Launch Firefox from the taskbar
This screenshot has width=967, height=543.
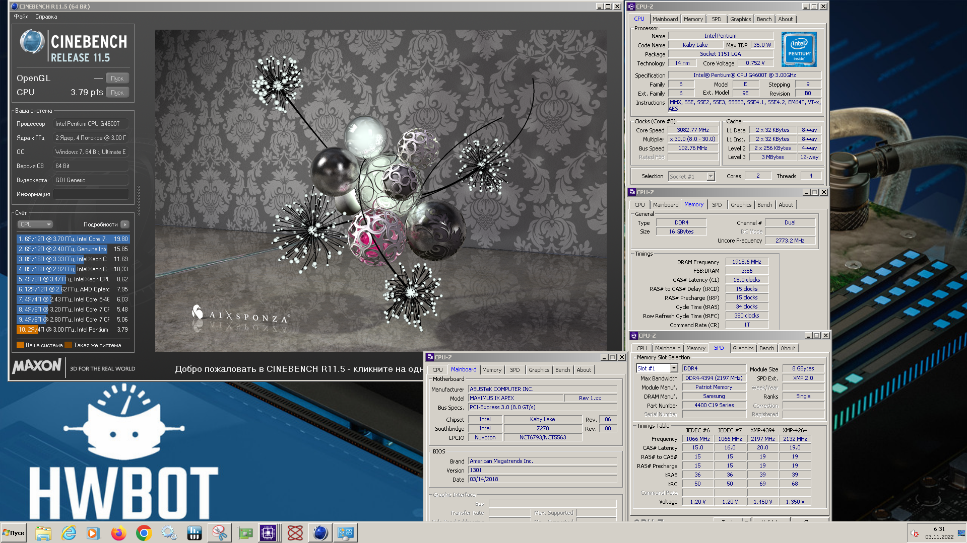pyautogui.click(x=119, y=533)
